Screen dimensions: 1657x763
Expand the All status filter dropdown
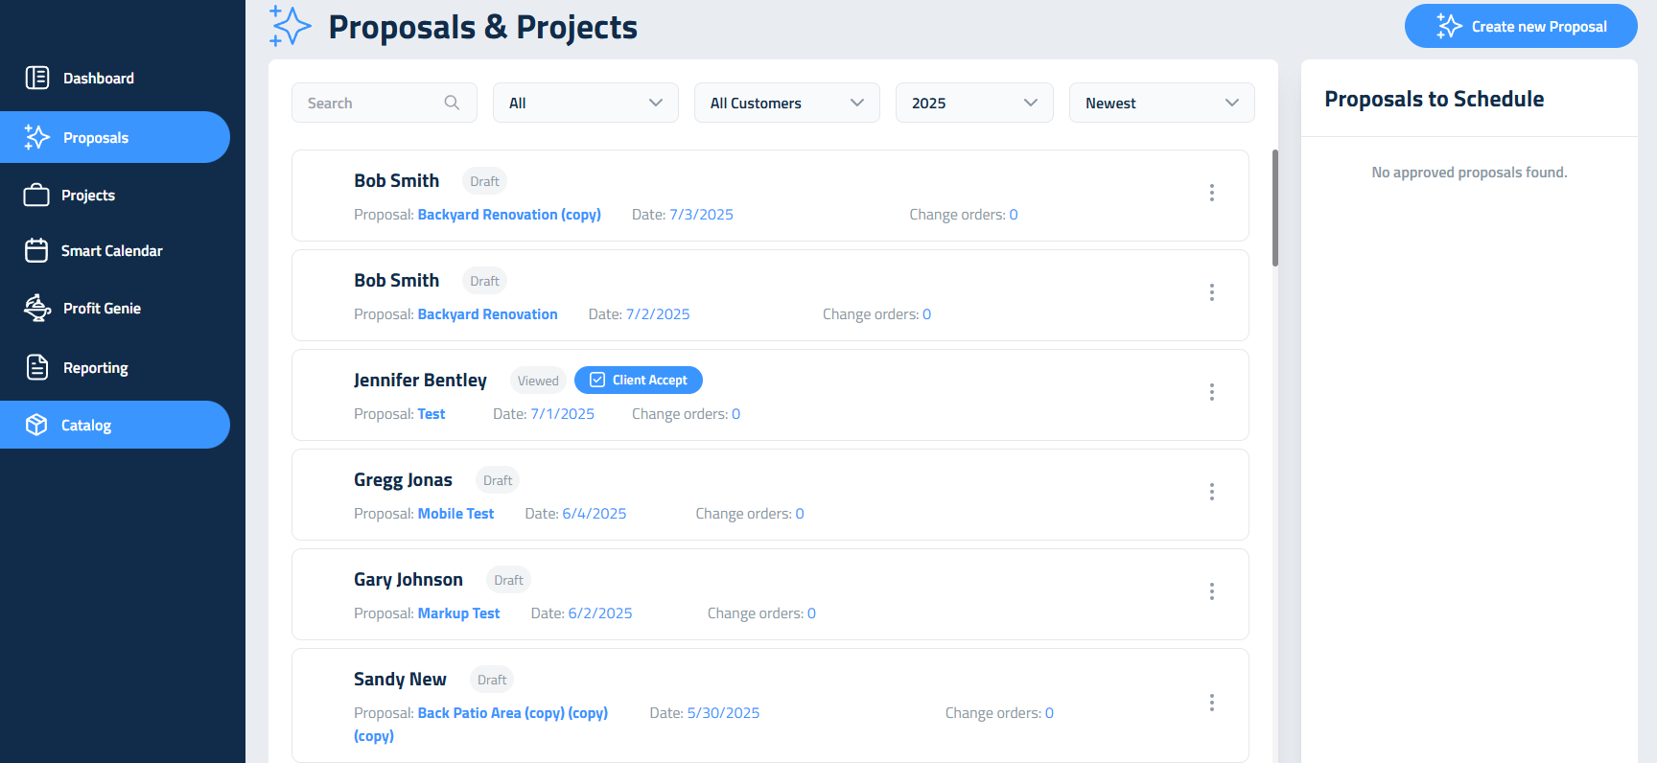coord(585,103)
